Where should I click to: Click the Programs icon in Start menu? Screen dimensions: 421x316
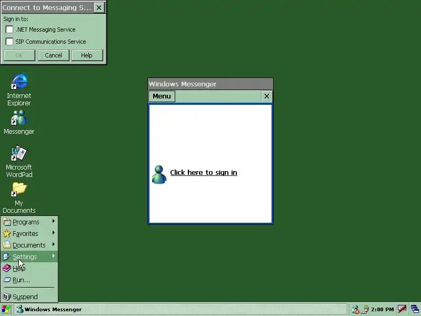[x=7, y=222]
